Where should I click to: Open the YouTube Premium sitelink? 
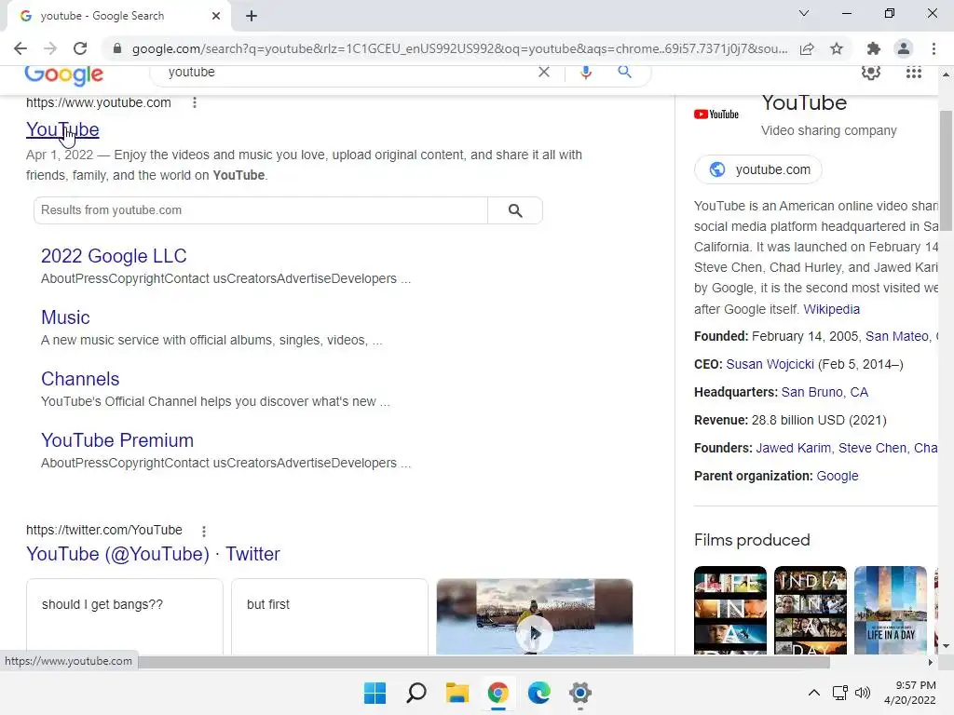coord(117,440)
